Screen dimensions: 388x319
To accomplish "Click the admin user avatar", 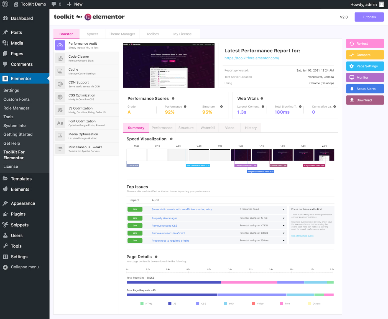I will tap(382, 4).
